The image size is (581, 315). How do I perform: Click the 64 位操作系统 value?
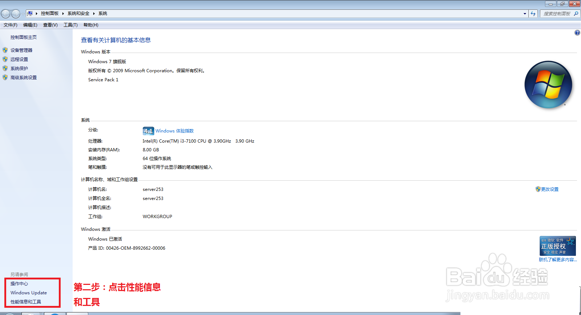(x=157, y=159)
